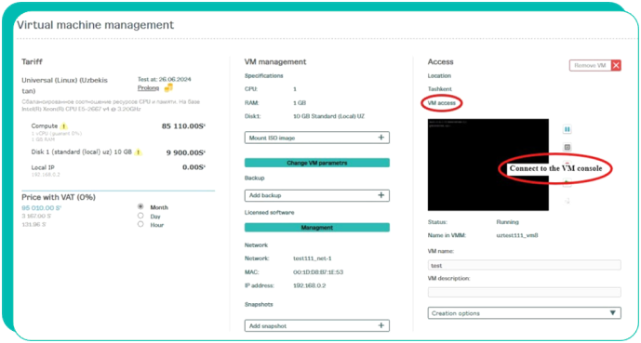Click the network name test111_net-1

pyautogui.click(x=313, y=258)
